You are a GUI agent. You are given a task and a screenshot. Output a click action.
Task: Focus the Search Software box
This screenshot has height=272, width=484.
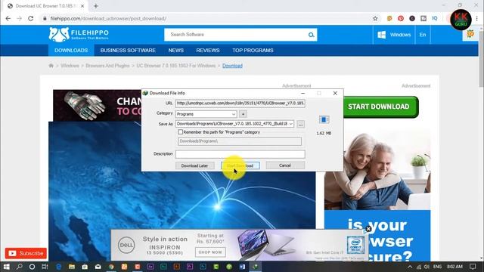click(236, 35)
